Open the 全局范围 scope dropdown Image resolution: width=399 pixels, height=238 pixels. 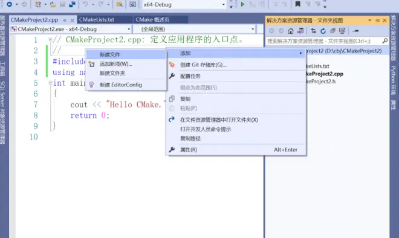[x=253, y=29]
